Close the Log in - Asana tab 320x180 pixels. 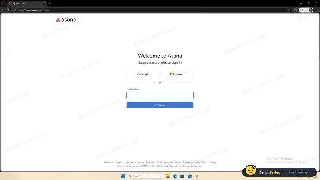point(44,4)
